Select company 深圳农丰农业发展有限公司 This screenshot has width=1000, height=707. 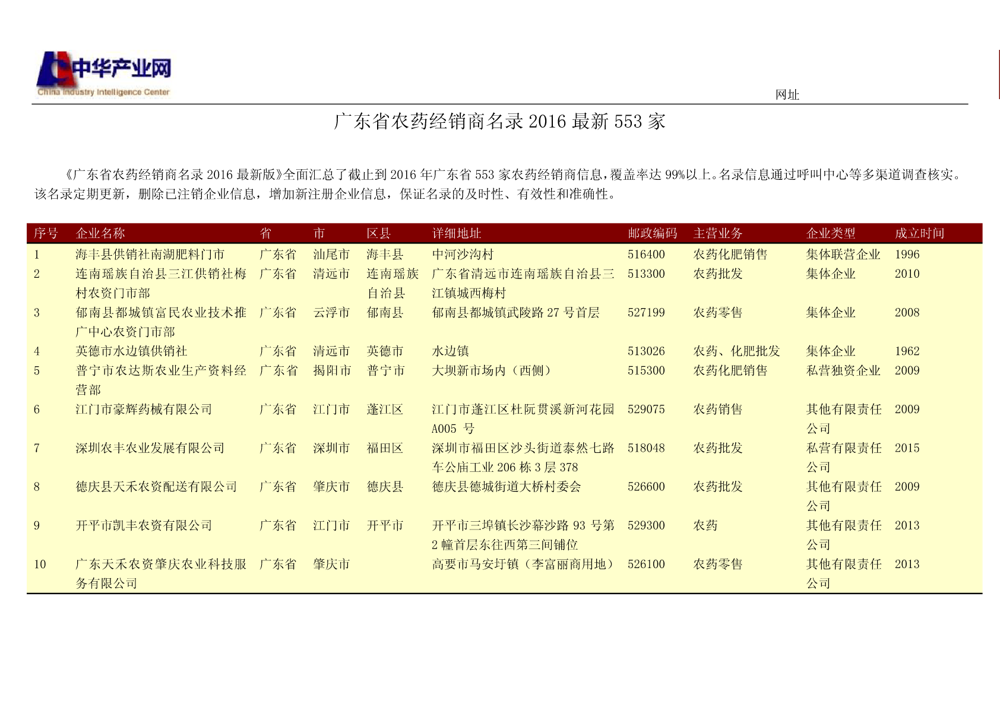[x=150, y=448]
